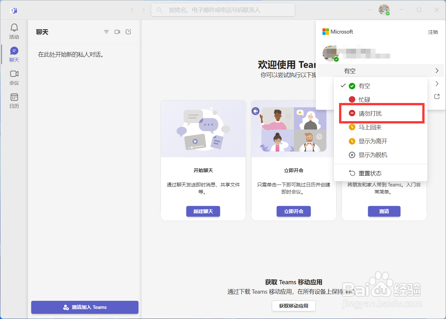Select 显示为离开 appear away status
The height and width of the screenshot is (319, 446).
point(380,141)
